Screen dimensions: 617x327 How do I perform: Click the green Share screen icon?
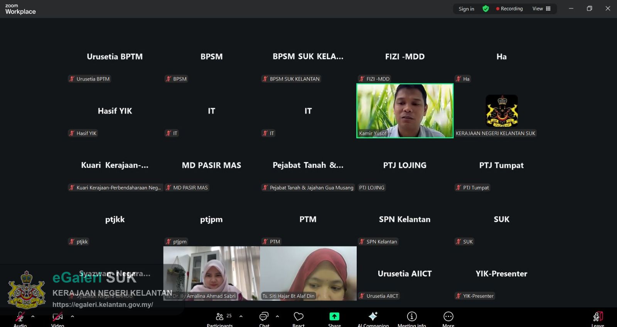point(334,316)
